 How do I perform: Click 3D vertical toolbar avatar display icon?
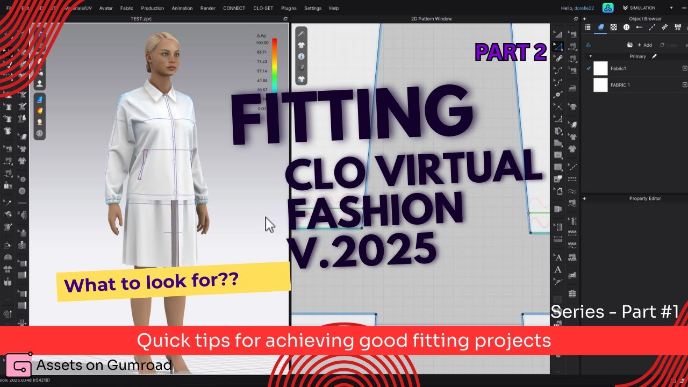click(40, 83)
